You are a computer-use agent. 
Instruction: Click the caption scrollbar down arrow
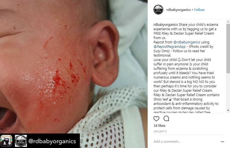(228, 110)
